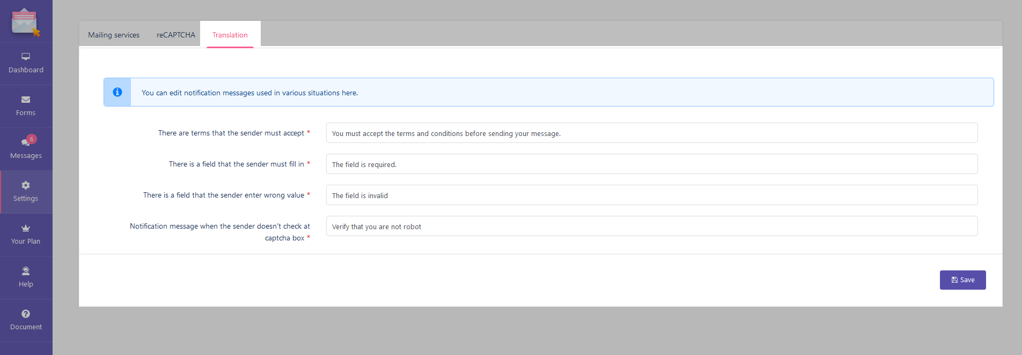Click the Your Plan crown icon
This screenshot has width=1022, height=355.
(26, 228)
